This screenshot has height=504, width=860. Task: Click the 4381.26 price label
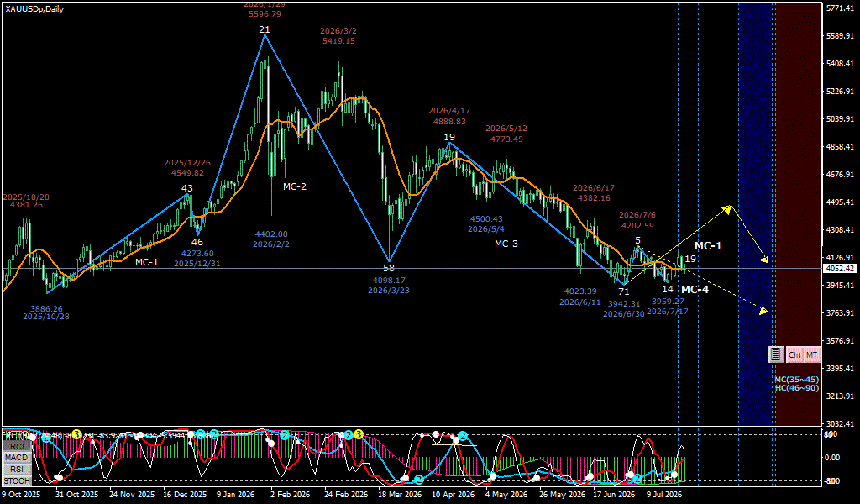pyautogui.click(x=26, y=205)
